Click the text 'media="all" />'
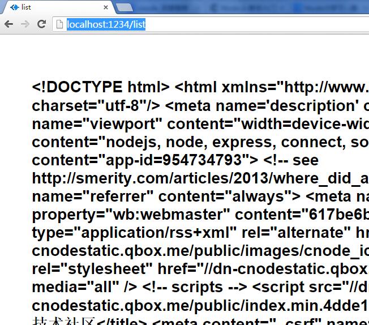 (x=84, y=287)
